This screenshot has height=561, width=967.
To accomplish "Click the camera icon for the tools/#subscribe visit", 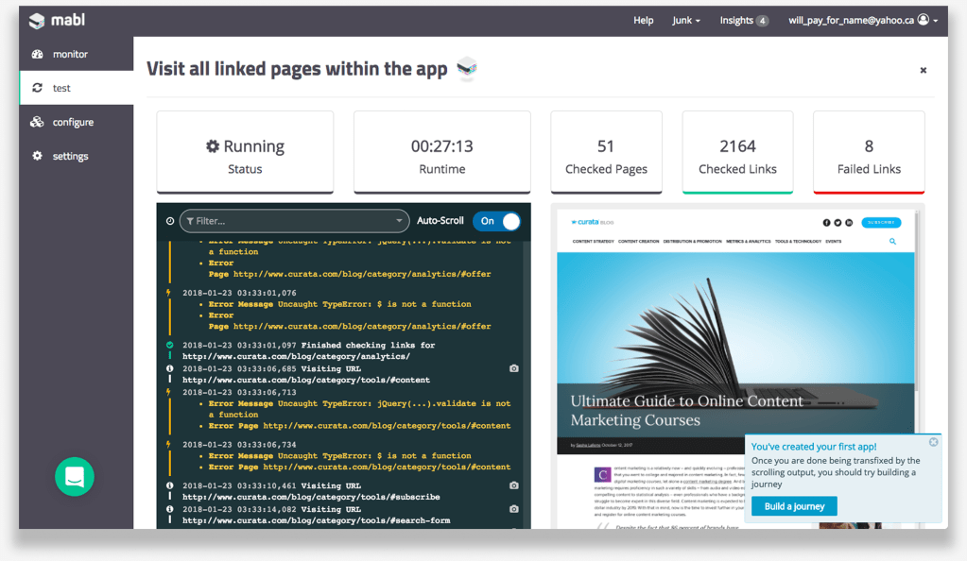I will (513, 485).
